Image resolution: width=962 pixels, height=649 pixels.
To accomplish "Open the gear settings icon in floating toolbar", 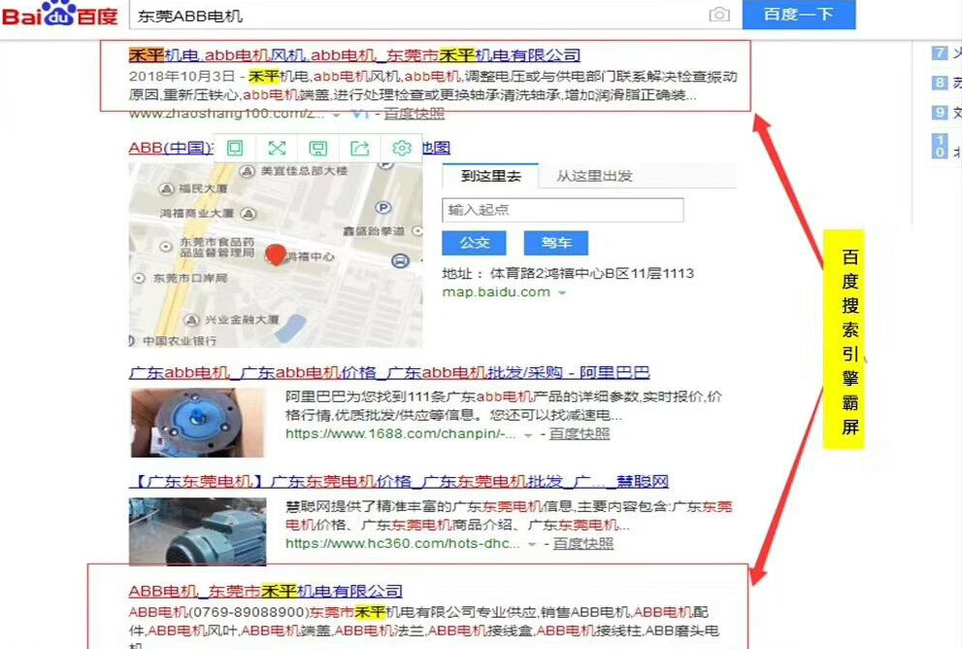I will click(x=401, y=148).
